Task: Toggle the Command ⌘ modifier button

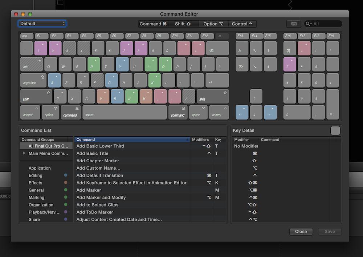Action: 153,24
